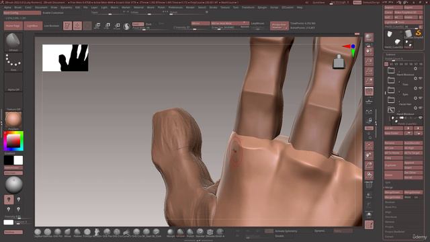Expand the Boolean section

[x=390, y=202]
